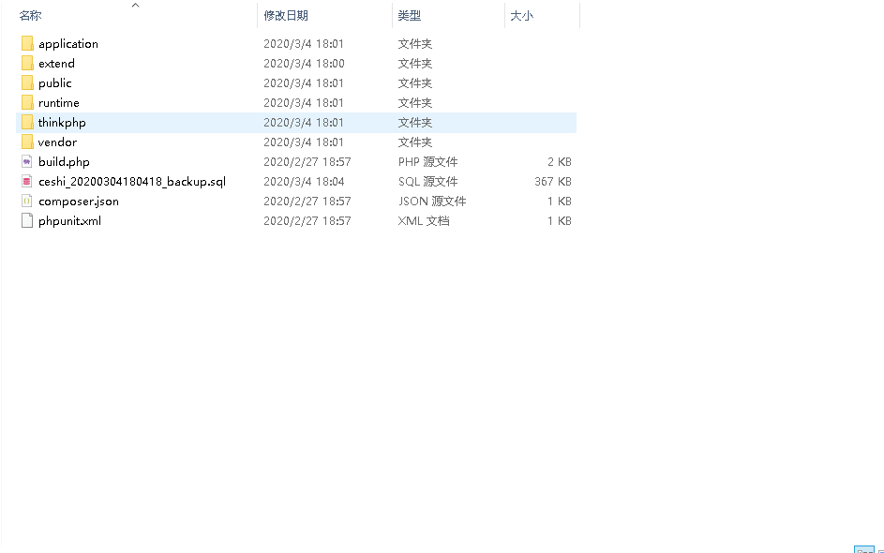This screenshot has width=884, height=553.
Task: Open the application folder icon
Action: 26,43
